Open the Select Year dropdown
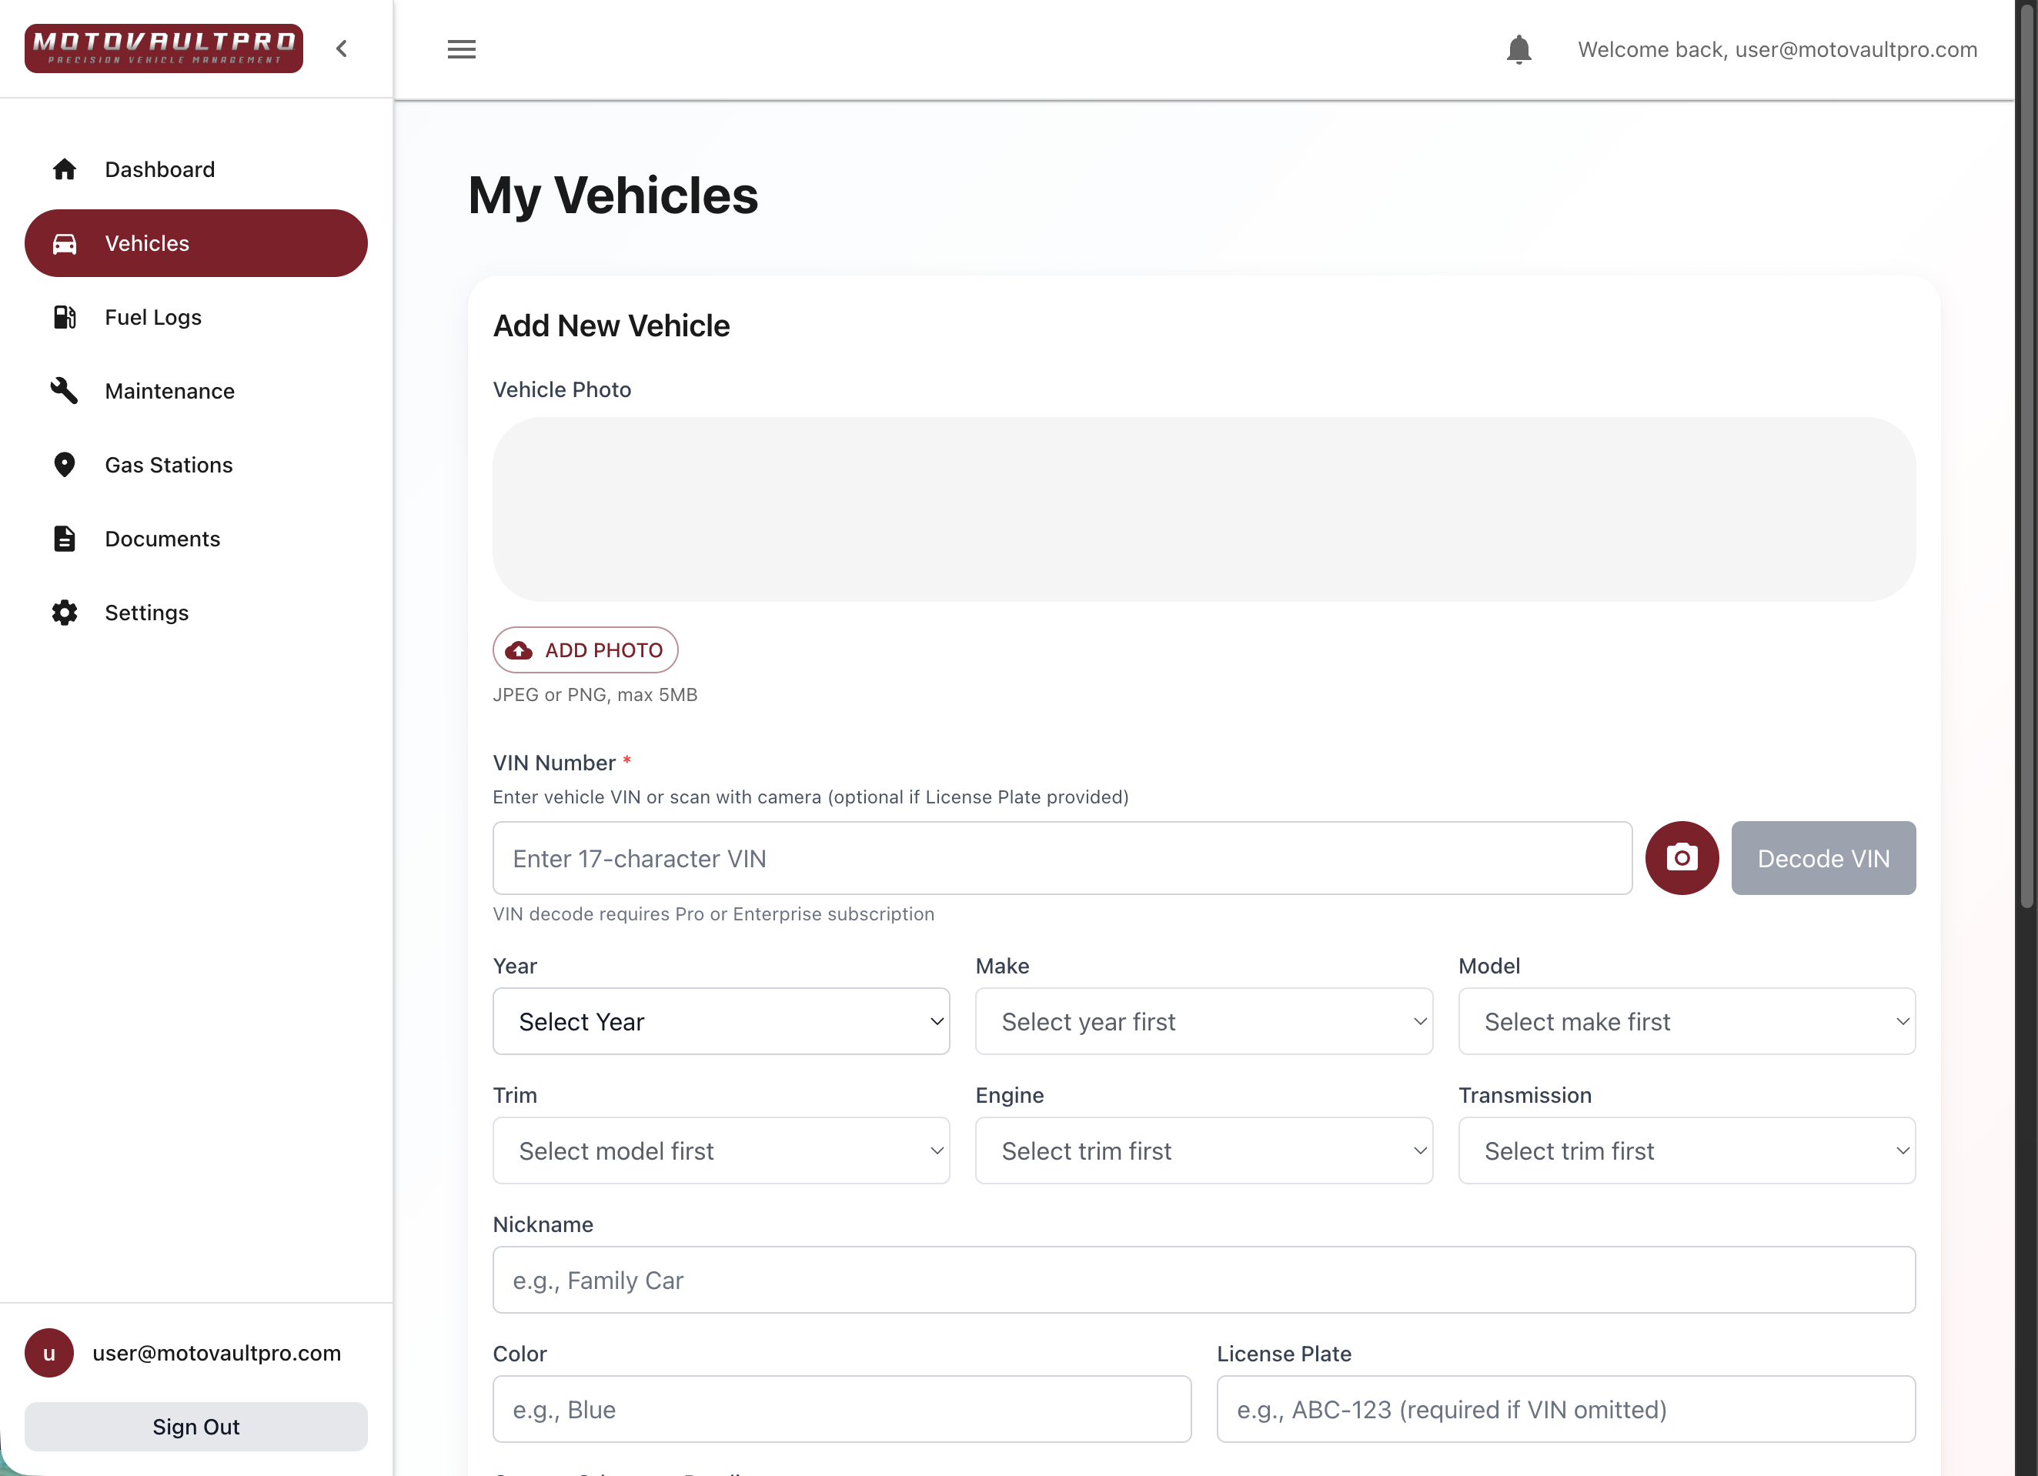This screenshot has width=2038, height=1476. coord(720,1021)
